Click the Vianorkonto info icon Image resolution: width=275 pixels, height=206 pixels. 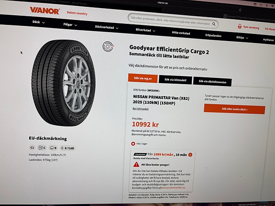coord(190,155)
